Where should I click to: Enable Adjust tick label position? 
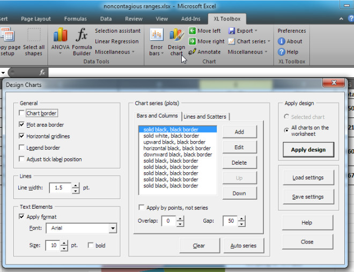point(21,159)
